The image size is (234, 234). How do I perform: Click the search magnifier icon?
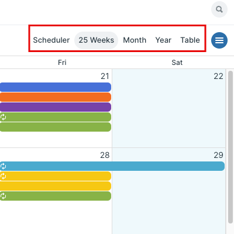219,9
